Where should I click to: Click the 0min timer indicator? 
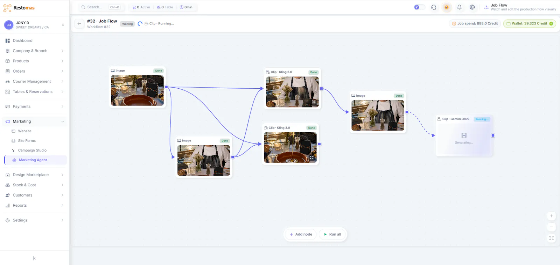tap(186, 7)
